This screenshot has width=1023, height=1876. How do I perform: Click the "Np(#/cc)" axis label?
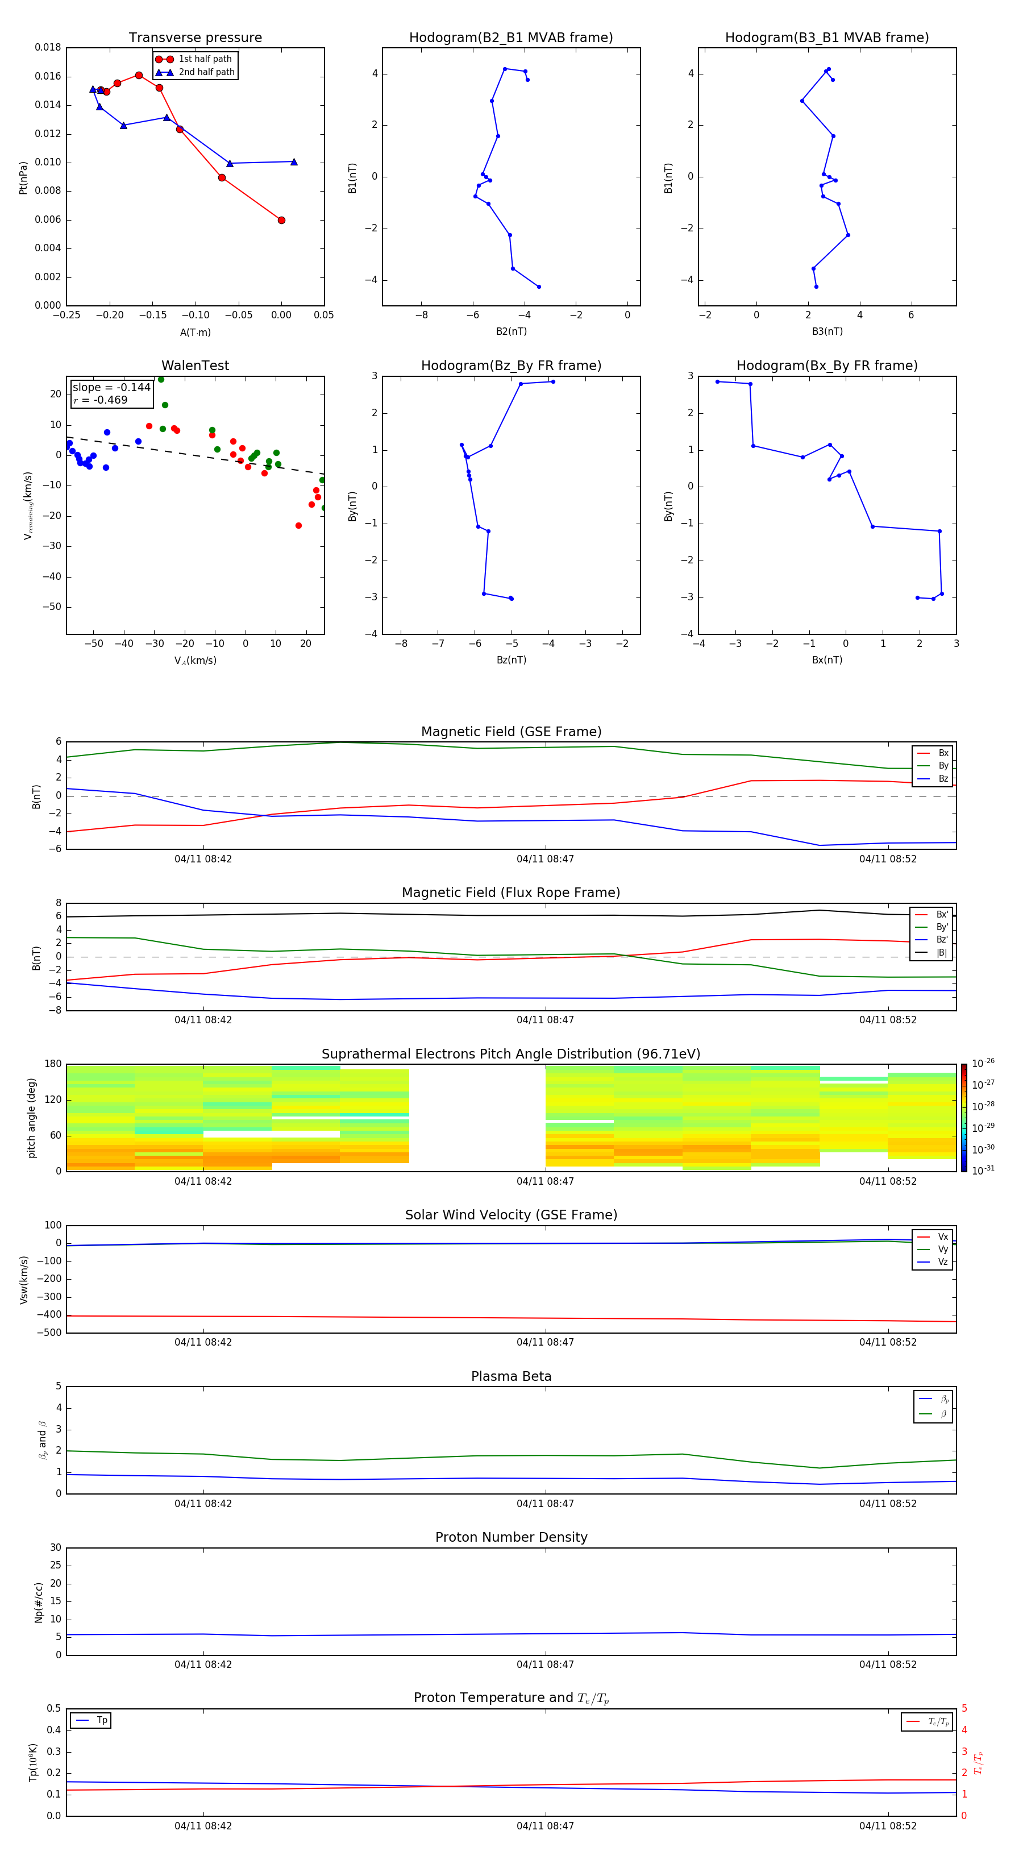(x=39, y=1601)
